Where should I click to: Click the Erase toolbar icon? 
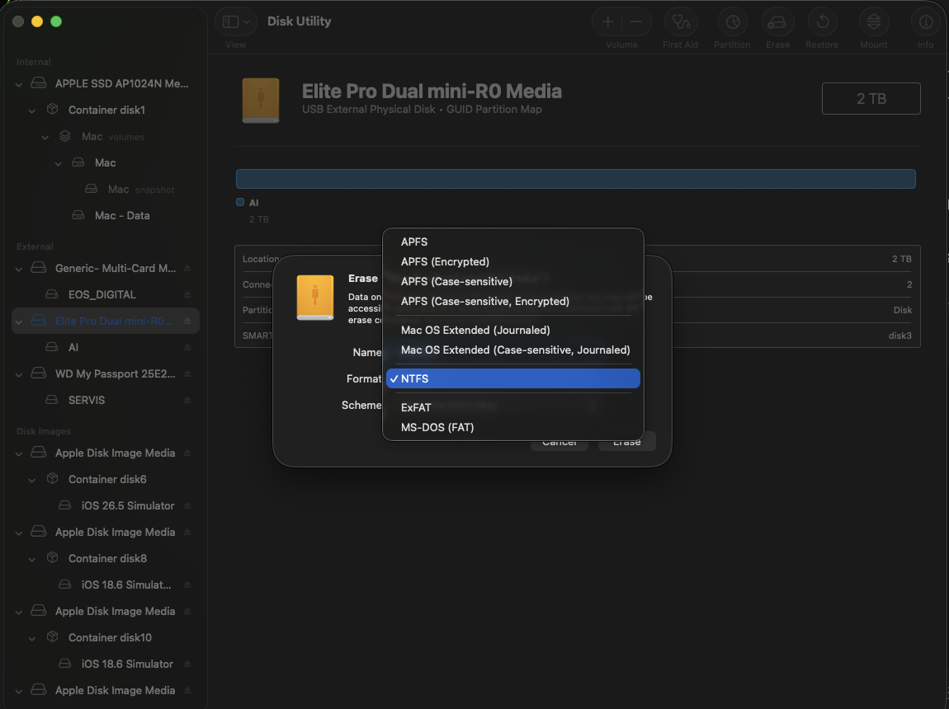(777, 21)
